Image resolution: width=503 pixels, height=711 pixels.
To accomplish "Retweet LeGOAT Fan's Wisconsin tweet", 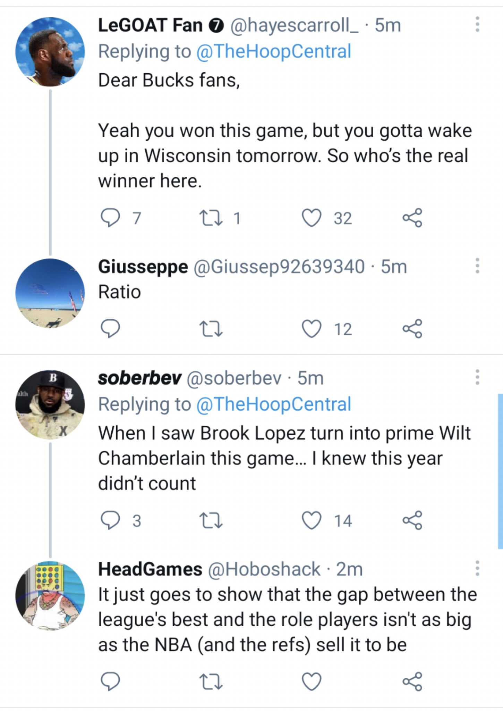I will coord(211,218).
